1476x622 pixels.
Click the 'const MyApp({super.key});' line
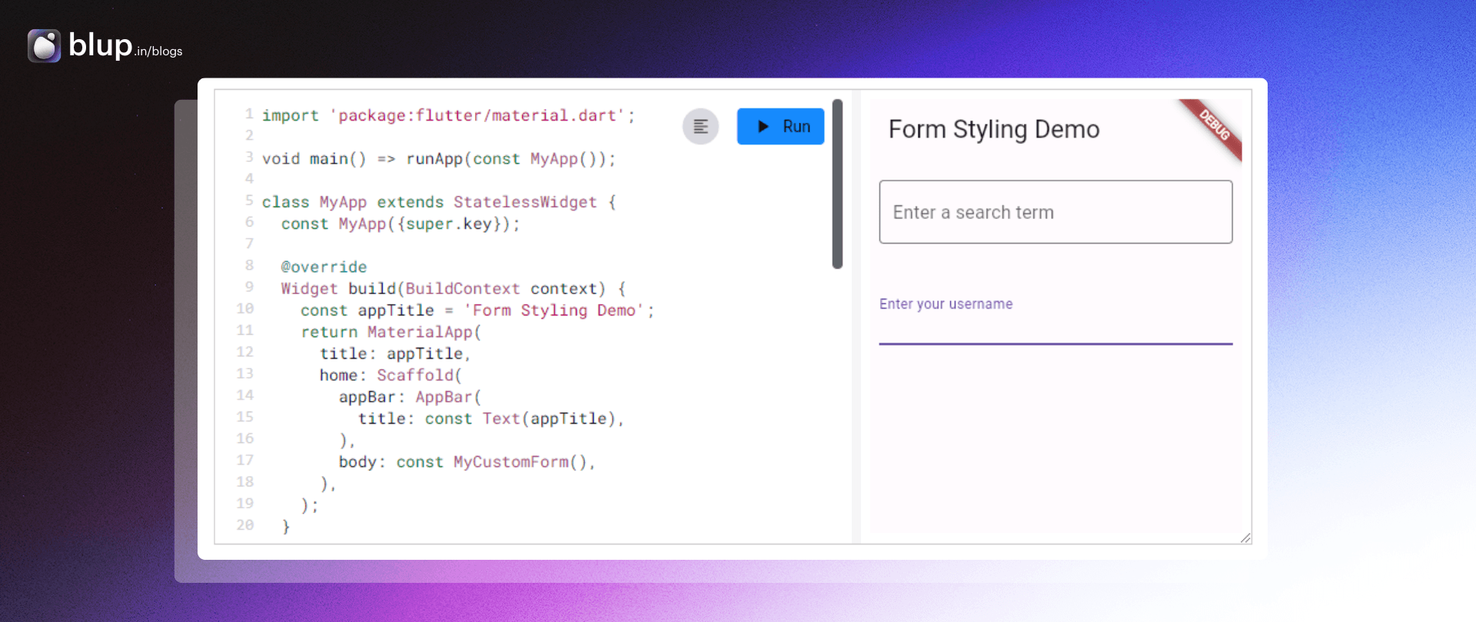(401, 223)
